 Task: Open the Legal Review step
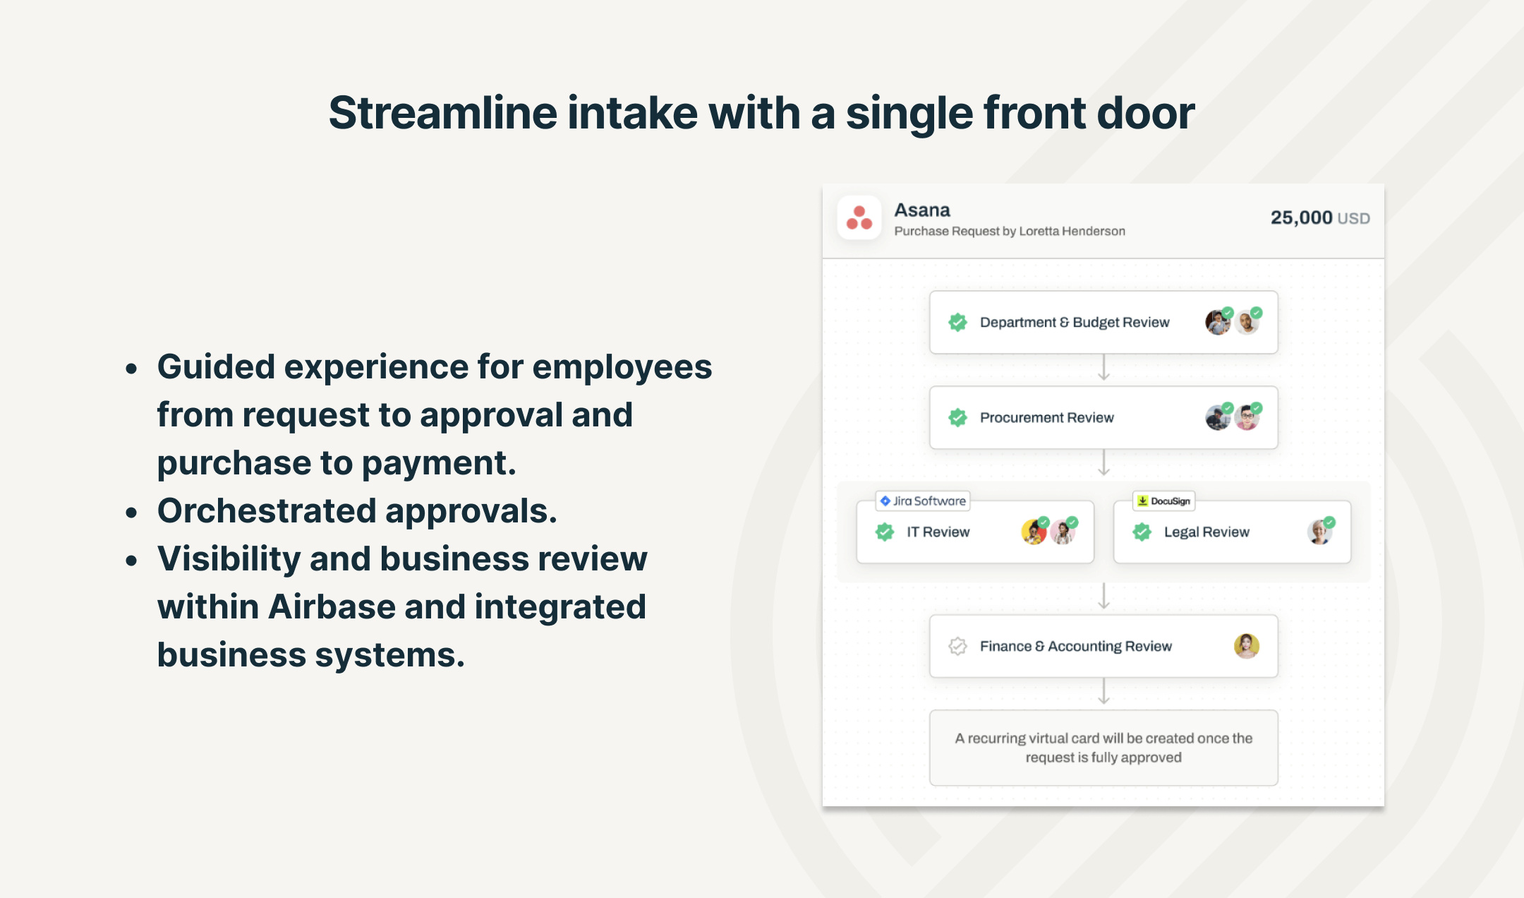[1232, 532]
